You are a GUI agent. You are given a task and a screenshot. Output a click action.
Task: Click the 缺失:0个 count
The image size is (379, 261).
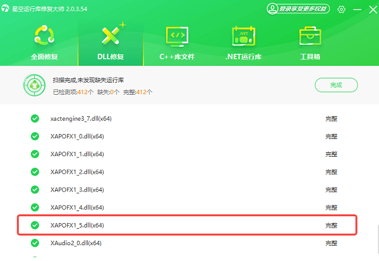(108, 92)
